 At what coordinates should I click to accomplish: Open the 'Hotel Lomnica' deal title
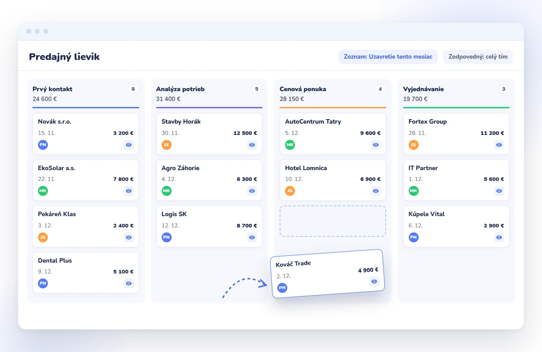tap(306, 168)
